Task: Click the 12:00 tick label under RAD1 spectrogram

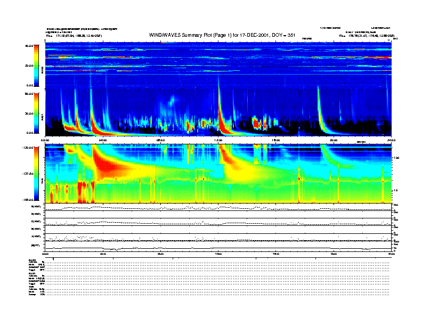Action: coord(218,140)
